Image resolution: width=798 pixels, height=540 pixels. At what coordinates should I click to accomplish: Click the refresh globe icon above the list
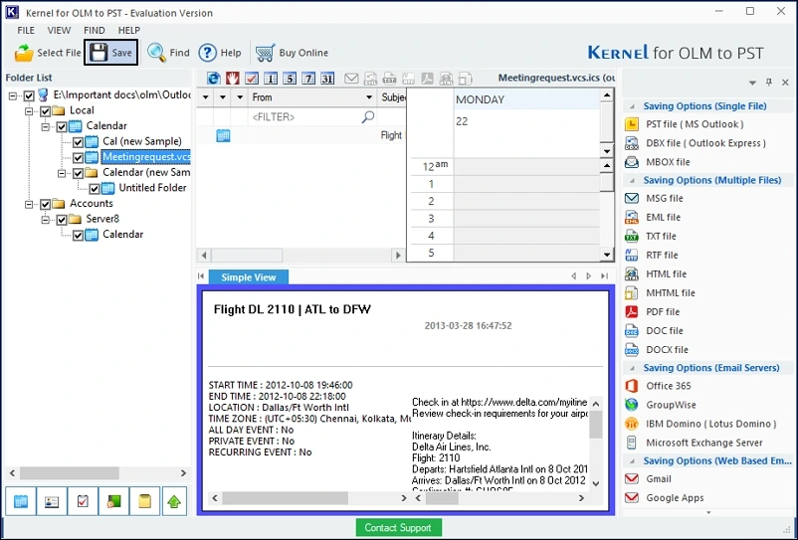click(214, 79)
